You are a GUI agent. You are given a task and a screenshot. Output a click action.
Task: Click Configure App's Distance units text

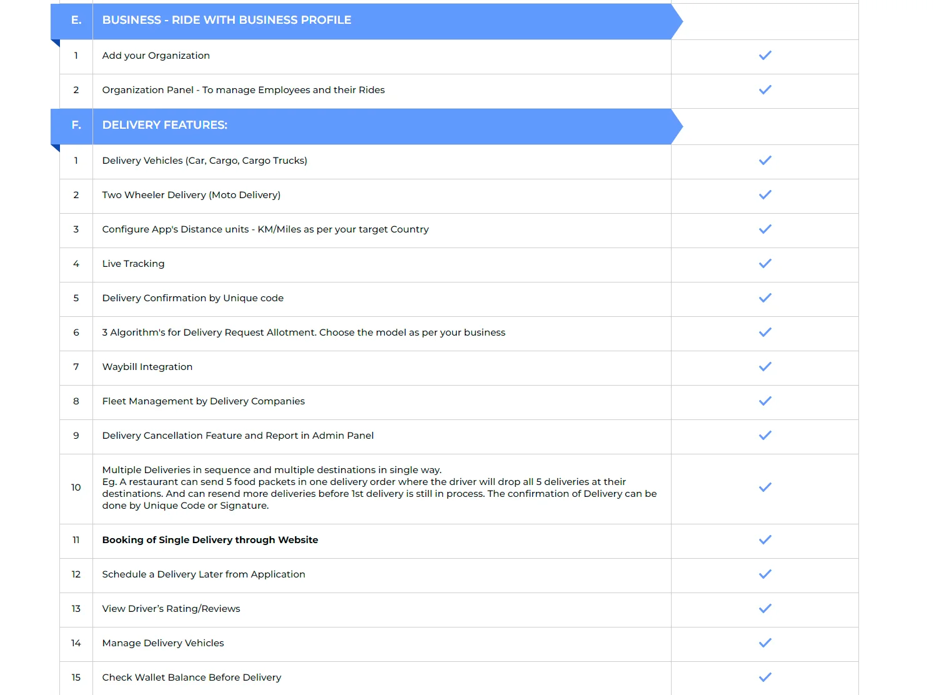(x=266, y=229)
